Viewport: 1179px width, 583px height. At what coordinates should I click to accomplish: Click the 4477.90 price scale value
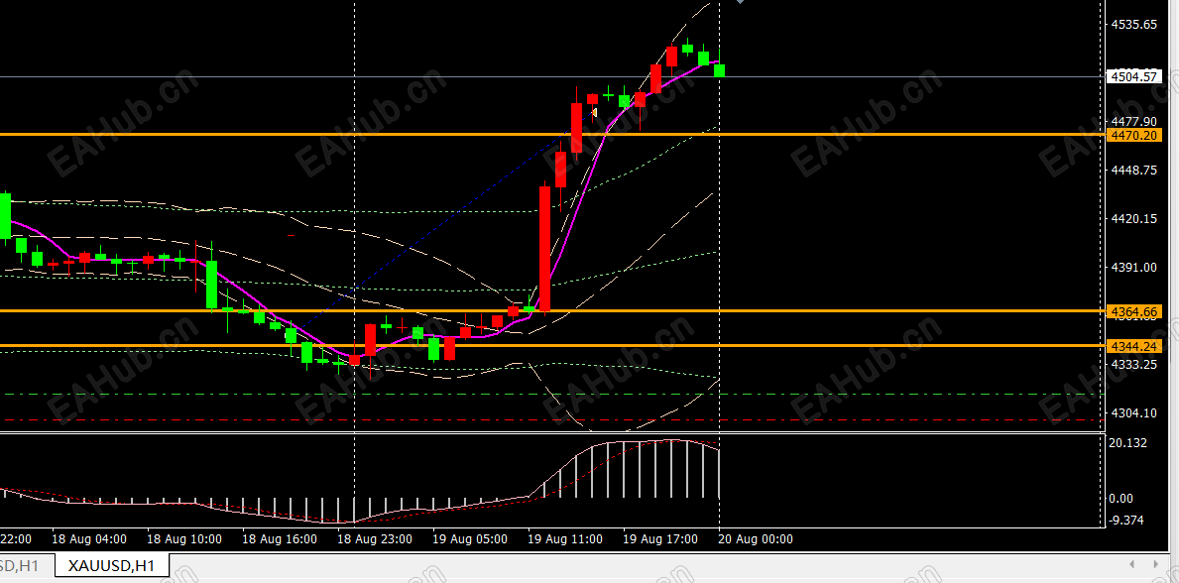(1135, 121)
